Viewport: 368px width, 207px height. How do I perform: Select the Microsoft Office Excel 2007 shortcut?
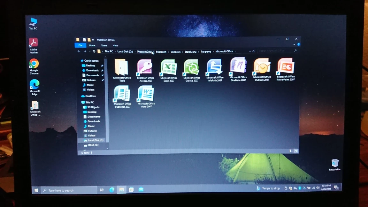click(169, 70)
